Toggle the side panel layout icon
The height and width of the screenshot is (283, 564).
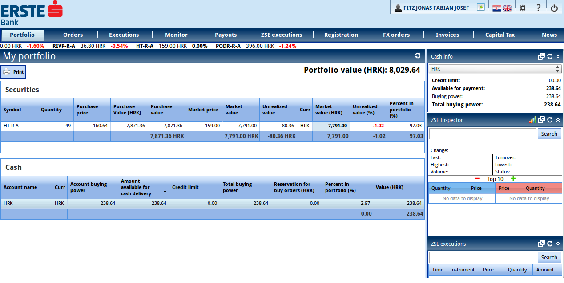(480, 7)
